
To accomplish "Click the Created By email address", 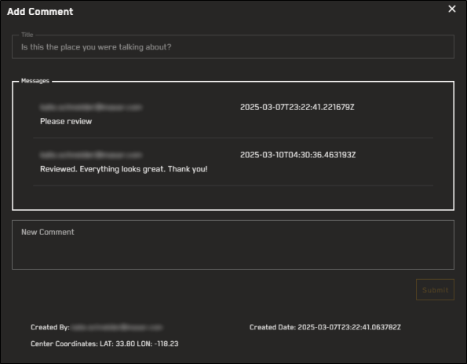I will pyautogui.click(x=117, y=327).
